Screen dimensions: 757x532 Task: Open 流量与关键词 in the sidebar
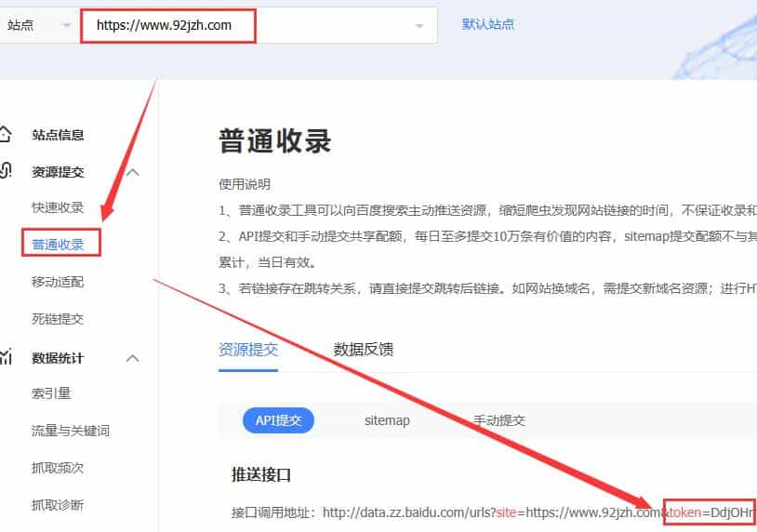(71, 430)
